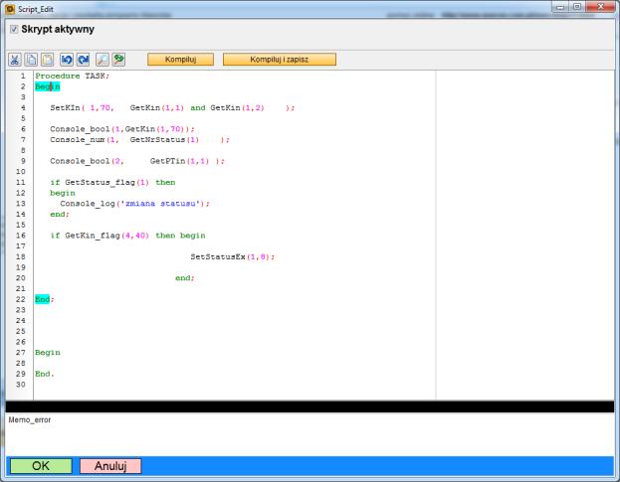Click the 'and' operator on line 4
Viewport: 620px width, 482px height.
pyautogui.click(x=198, y=107)
